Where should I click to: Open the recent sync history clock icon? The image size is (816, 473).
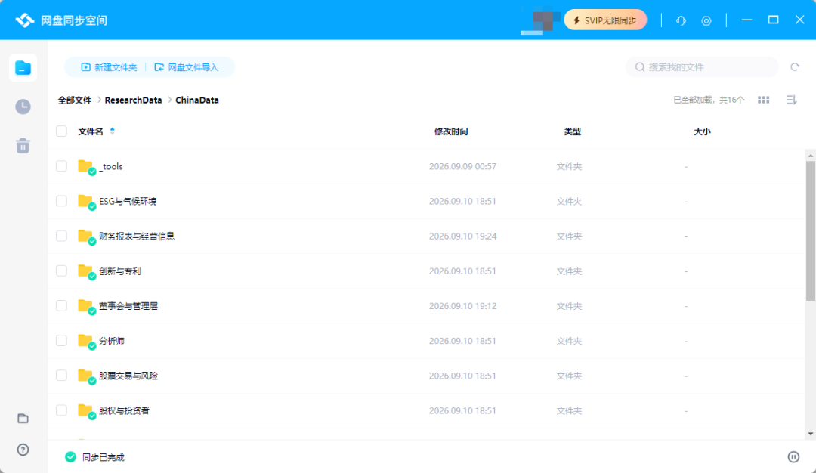(23, 107)
